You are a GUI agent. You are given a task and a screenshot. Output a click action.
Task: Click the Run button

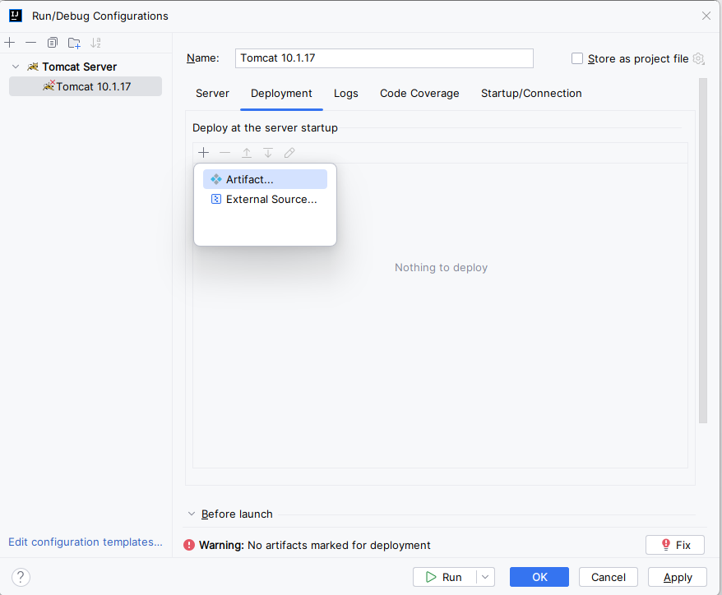pos(445,577)
